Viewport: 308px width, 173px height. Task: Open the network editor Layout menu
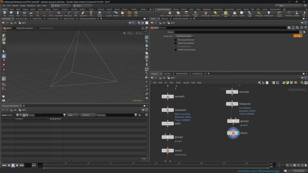tap(186, 83)
